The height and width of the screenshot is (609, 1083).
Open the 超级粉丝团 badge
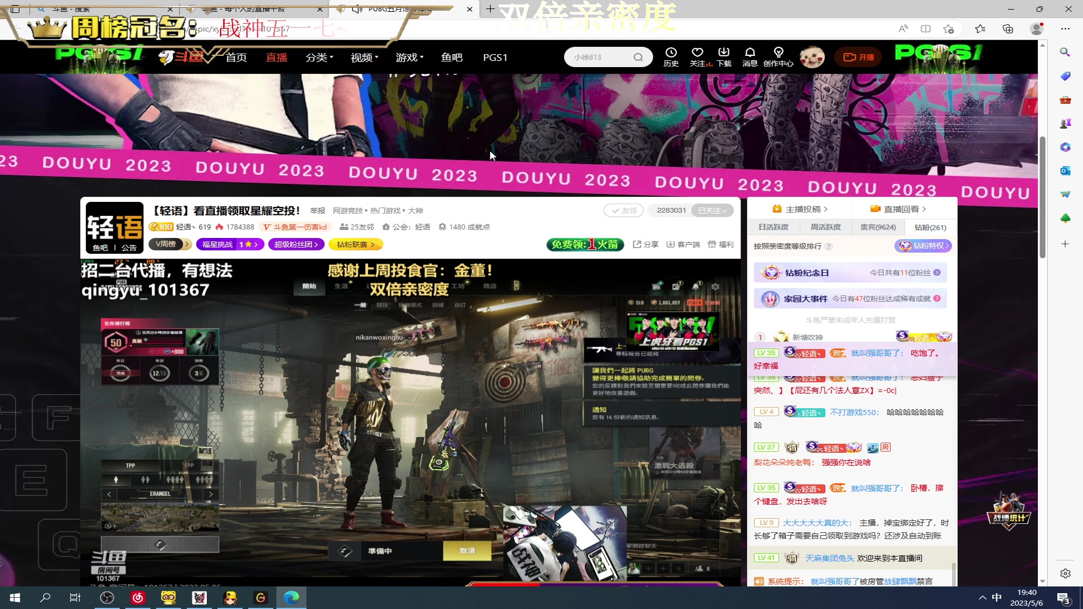pos(296,244)
